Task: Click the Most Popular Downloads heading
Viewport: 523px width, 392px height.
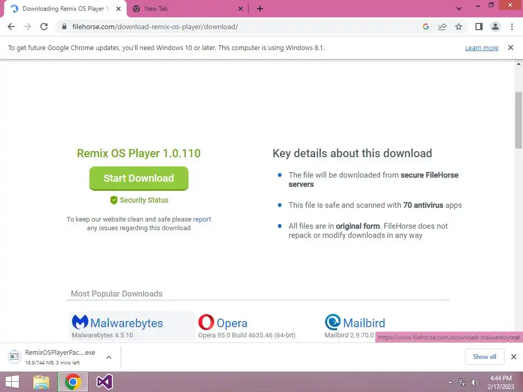Action: point(116,293)
